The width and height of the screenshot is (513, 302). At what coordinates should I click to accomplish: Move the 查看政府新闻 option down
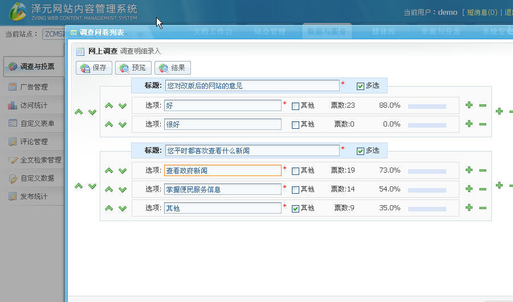point(123,171)
